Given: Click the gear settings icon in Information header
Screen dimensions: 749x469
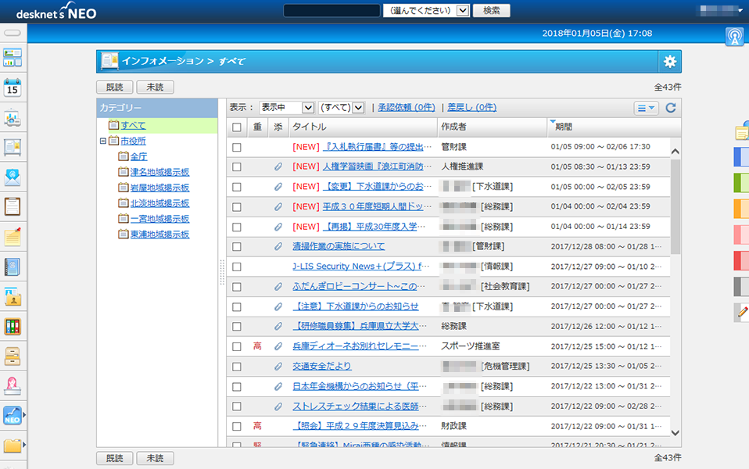Looking at the screenshot, I should (x=669, y=62).
